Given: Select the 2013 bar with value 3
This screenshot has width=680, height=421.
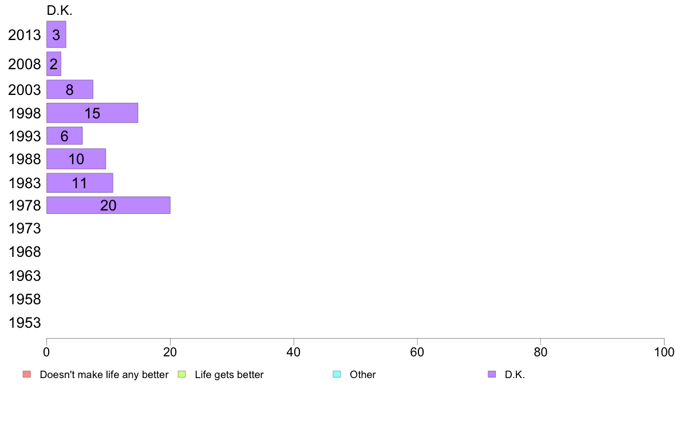Looking at the screenshot, I should [56, 34].
